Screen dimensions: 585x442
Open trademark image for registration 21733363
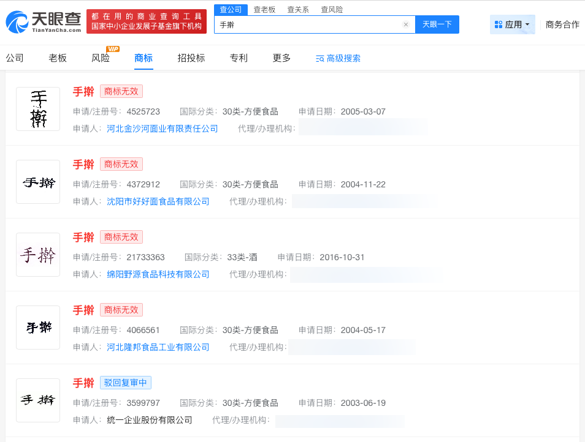point(38,255)
